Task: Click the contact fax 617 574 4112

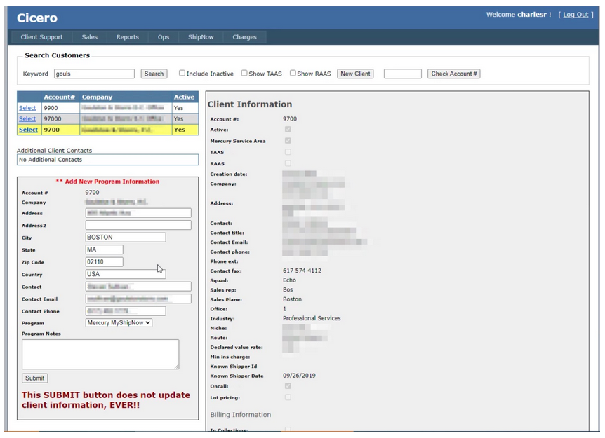Action: pyautogui.click(x=302, y=271)
